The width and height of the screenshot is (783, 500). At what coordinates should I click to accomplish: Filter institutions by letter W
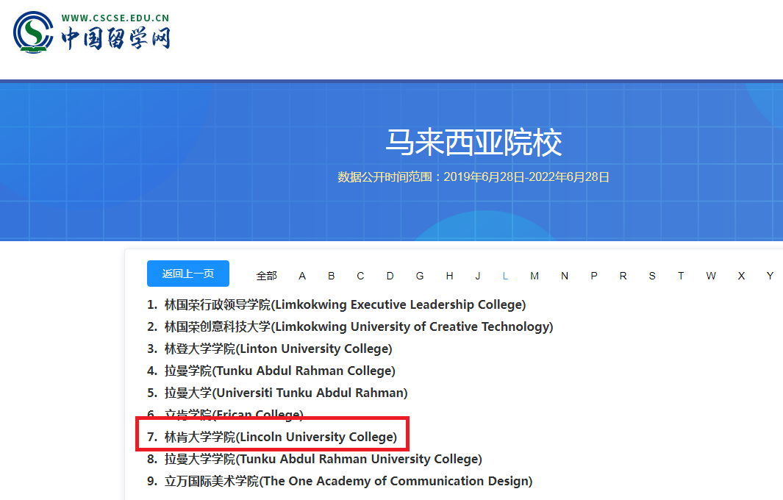(711, 276)
